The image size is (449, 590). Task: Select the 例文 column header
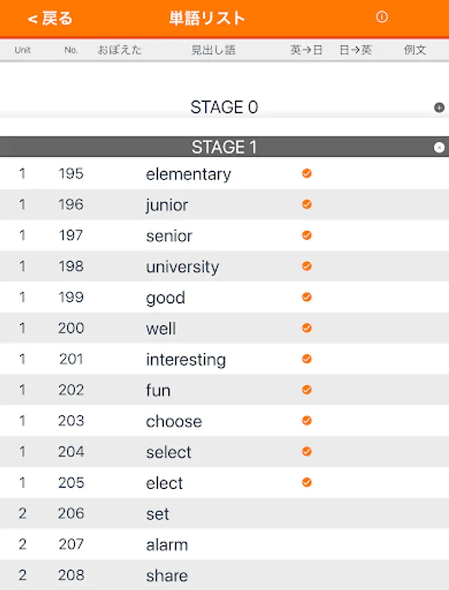(415, 50)
